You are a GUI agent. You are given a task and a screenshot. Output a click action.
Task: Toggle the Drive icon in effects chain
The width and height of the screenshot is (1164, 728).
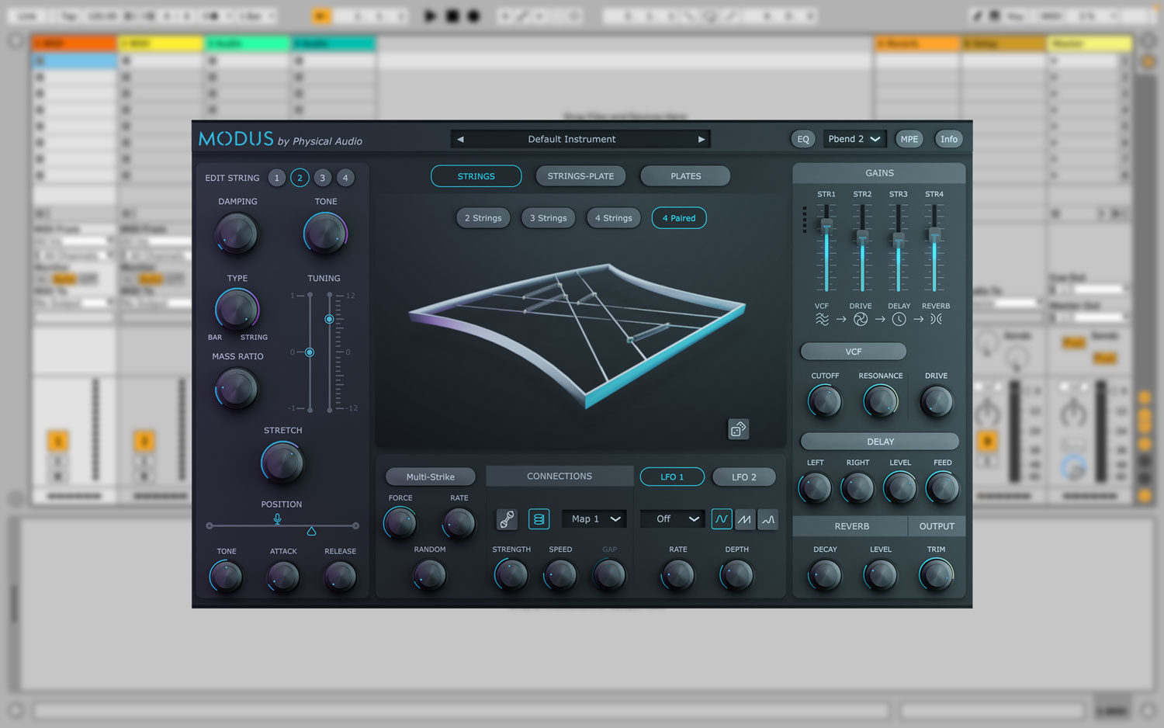861,319
